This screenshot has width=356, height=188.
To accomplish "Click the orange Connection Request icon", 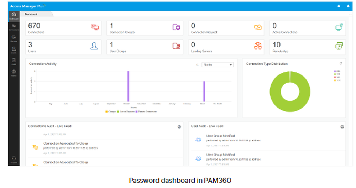I will (258, 27).
